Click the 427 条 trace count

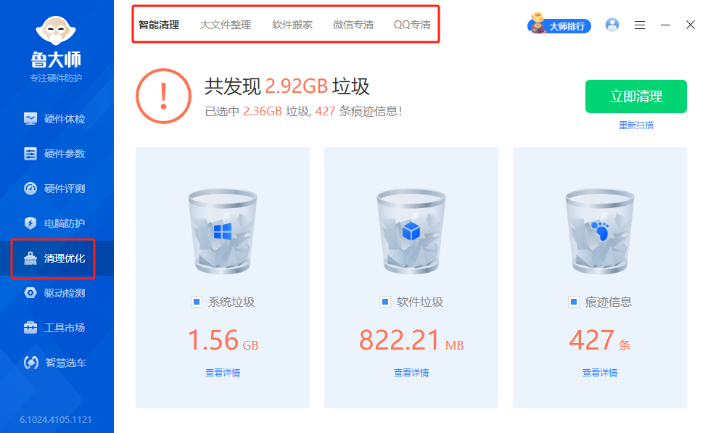pos(600,340)
